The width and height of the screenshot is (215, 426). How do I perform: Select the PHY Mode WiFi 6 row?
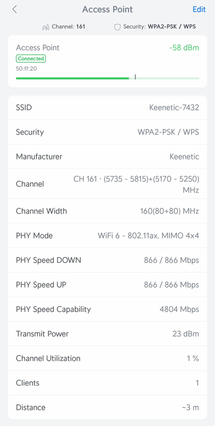click(x=107, y=236)
